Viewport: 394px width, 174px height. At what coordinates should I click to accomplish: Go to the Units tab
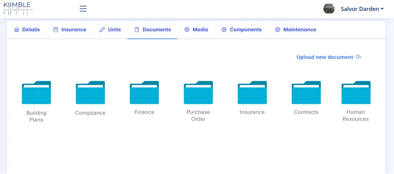coord(110,30)
